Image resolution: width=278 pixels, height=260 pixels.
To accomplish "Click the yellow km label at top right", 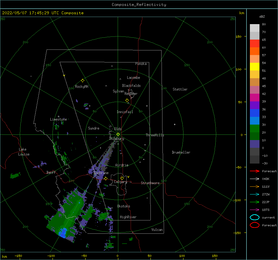I will [242, 13].
